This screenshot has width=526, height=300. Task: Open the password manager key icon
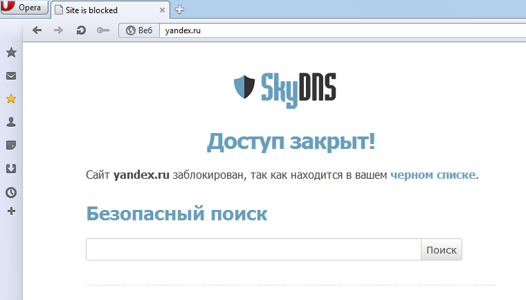103,30
